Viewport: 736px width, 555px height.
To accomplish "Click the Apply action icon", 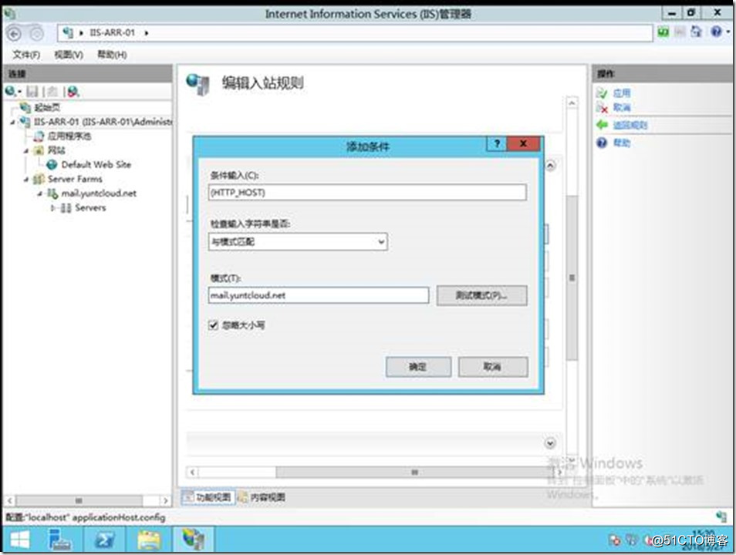I will click(602, 93).
